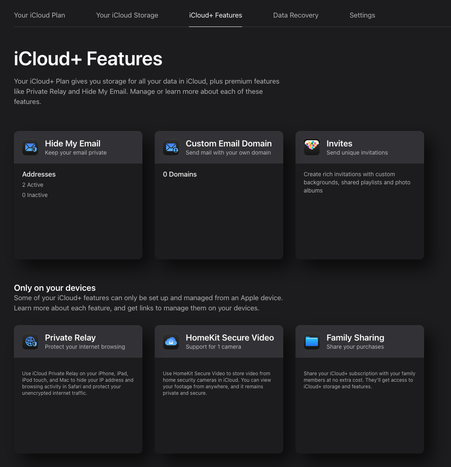Switch to Your iCloud Plan tab
This screenshot has height=467, width=451.
pos(39,15)
